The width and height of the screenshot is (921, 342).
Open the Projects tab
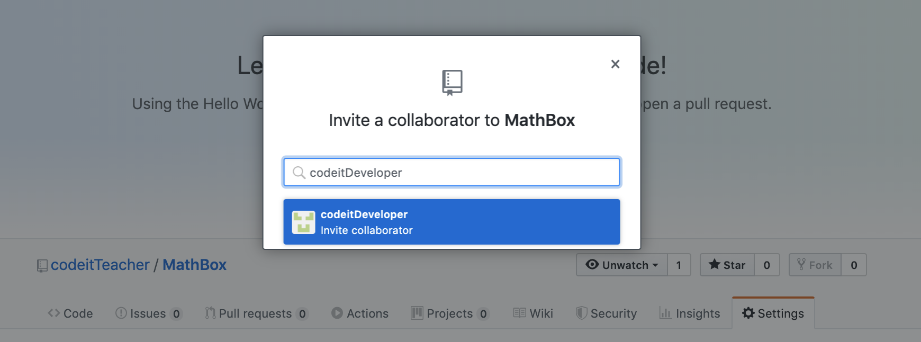[x=450, y=313]
